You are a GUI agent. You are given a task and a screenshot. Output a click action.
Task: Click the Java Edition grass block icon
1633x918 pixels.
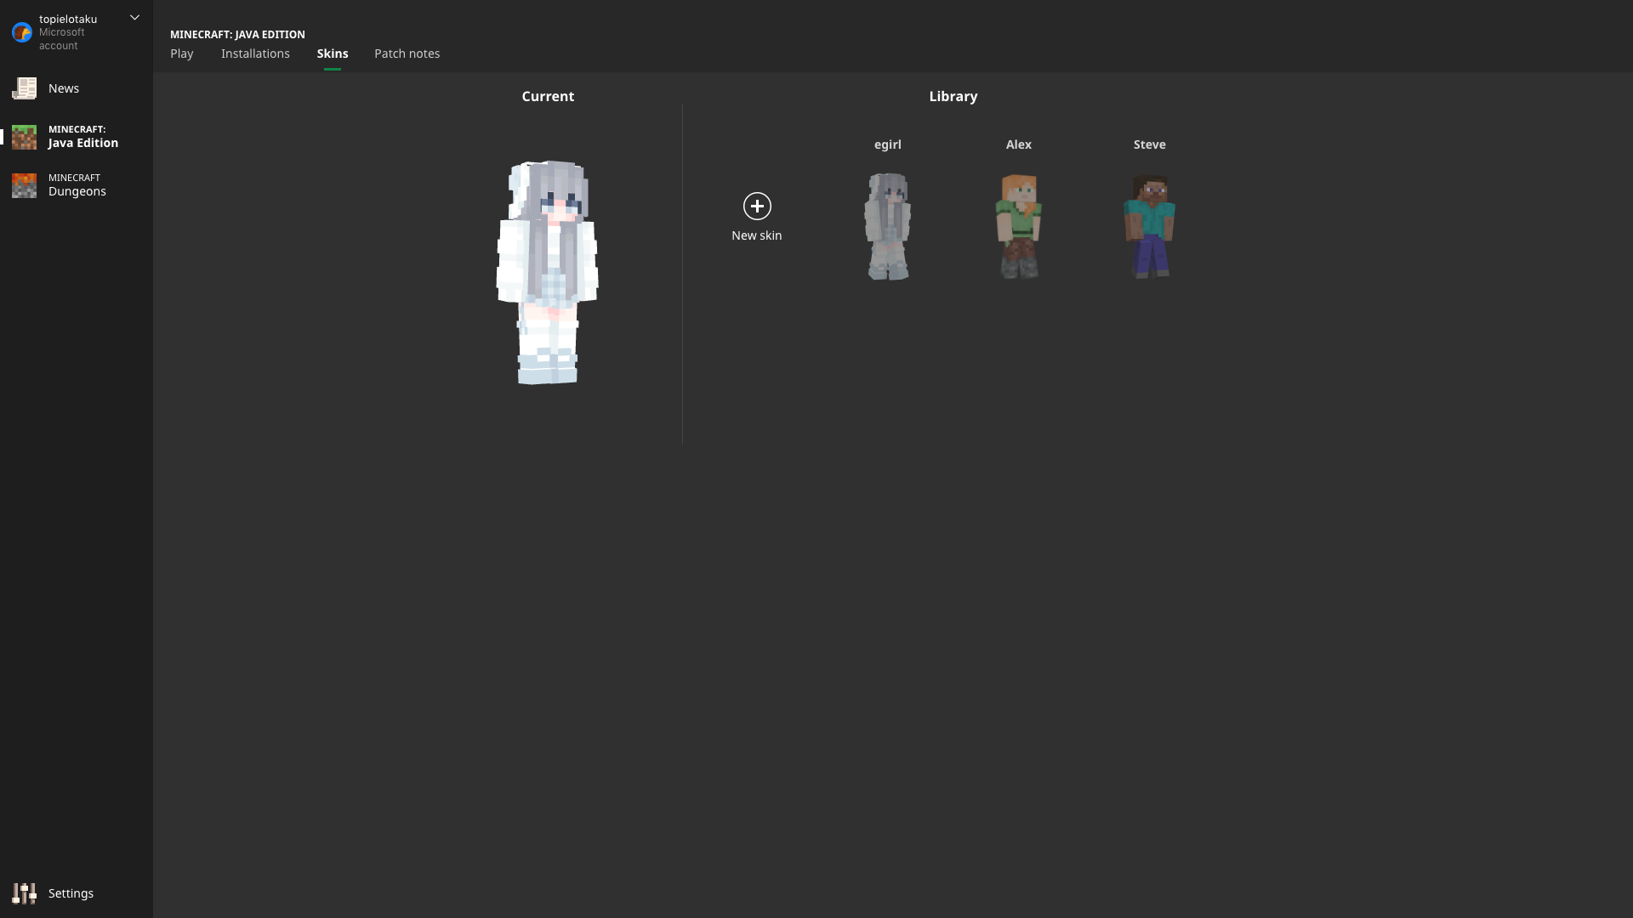coord(24,137)
